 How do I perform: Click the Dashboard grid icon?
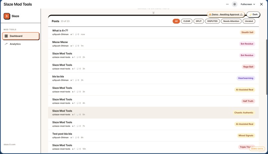click(6, 36)
